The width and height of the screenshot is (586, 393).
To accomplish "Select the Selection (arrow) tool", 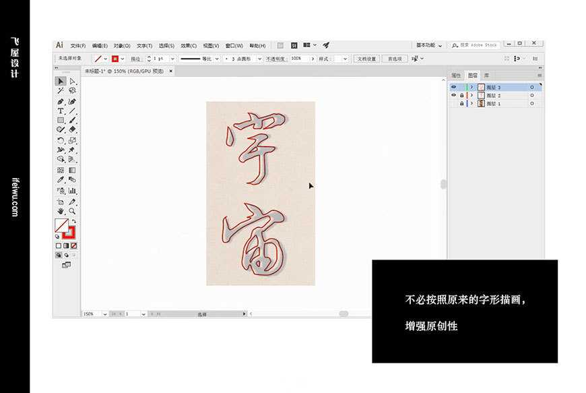I will pyautogui.click(x=60, y=82).
